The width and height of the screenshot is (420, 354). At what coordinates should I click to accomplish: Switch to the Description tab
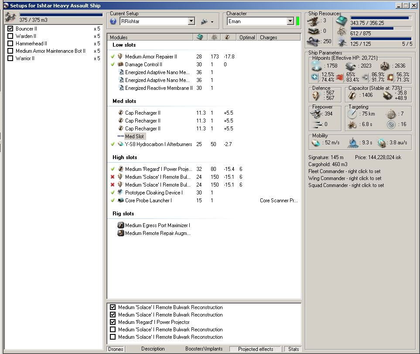(x=153, y=349)
